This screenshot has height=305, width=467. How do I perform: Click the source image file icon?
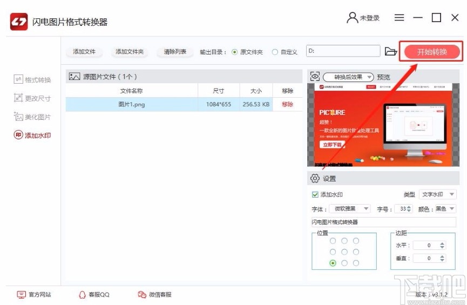click(74, 77)
